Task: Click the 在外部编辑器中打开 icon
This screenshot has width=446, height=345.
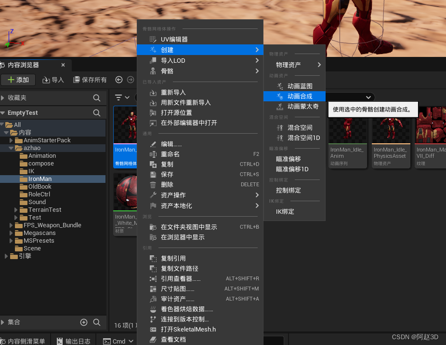Action: tap(153, 123)
